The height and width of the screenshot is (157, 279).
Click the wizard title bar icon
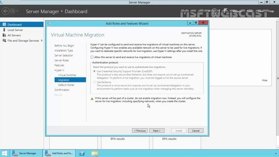(x=49, y=24)
